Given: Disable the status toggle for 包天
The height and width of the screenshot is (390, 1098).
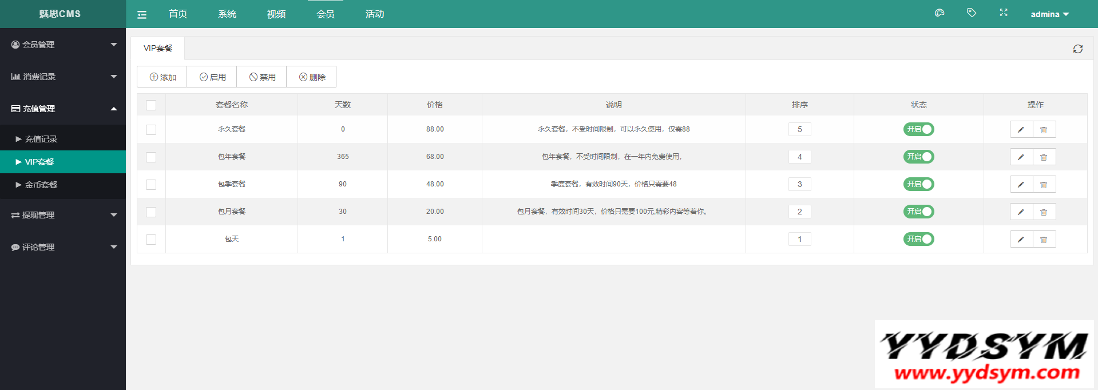Looking at the screenshot, I should click(x=918, y=239).
